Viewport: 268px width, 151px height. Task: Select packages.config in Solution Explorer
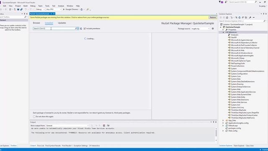click(234, 128)
